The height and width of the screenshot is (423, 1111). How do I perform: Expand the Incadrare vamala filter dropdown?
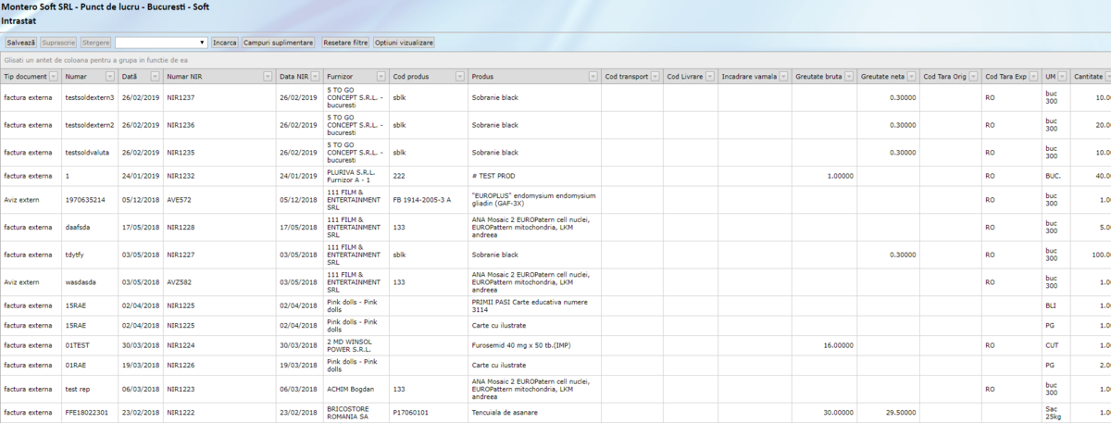(x=783, y=76)
